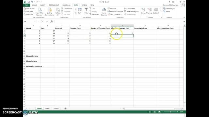Run Flash Fill
The width and height of the screenshot is (209, 117).
(112, 8)
